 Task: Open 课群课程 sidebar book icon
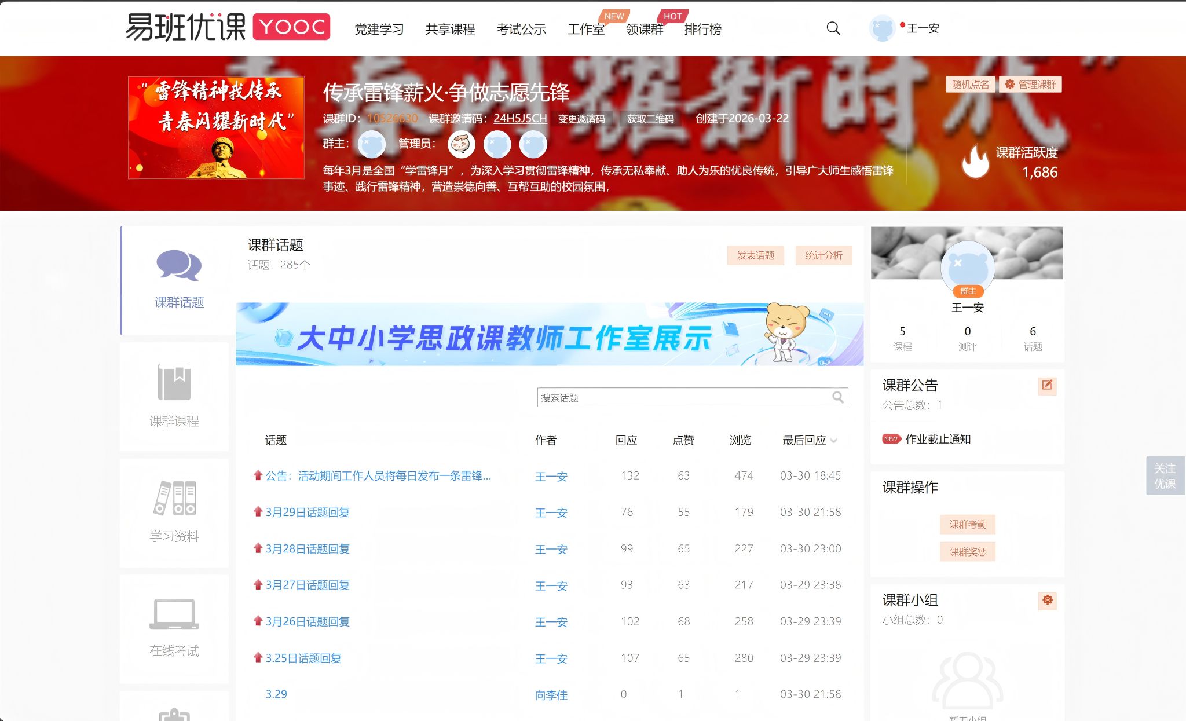[x=174, y=382]
